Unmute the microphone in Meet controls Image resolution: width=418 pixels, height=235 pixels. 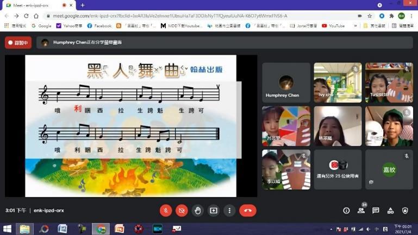coord(166,211)
